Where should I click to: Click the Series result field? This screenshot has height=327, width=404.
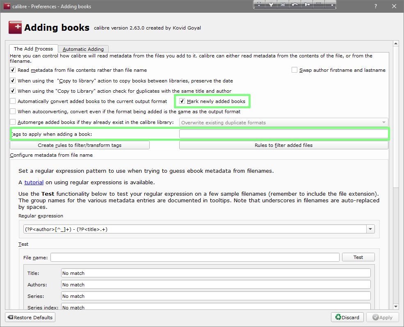coord(216,296)
